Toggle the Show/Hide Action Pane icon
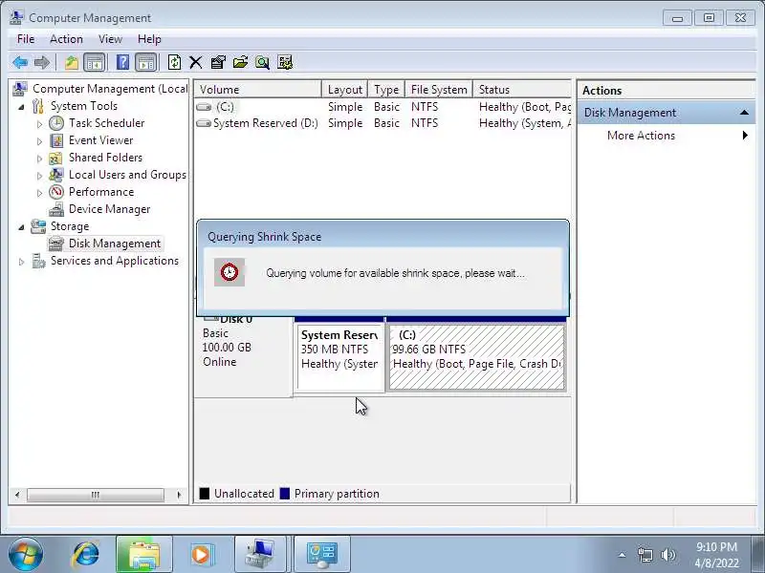The width and height of the screenshot is (765, 573). pos(146,62)
